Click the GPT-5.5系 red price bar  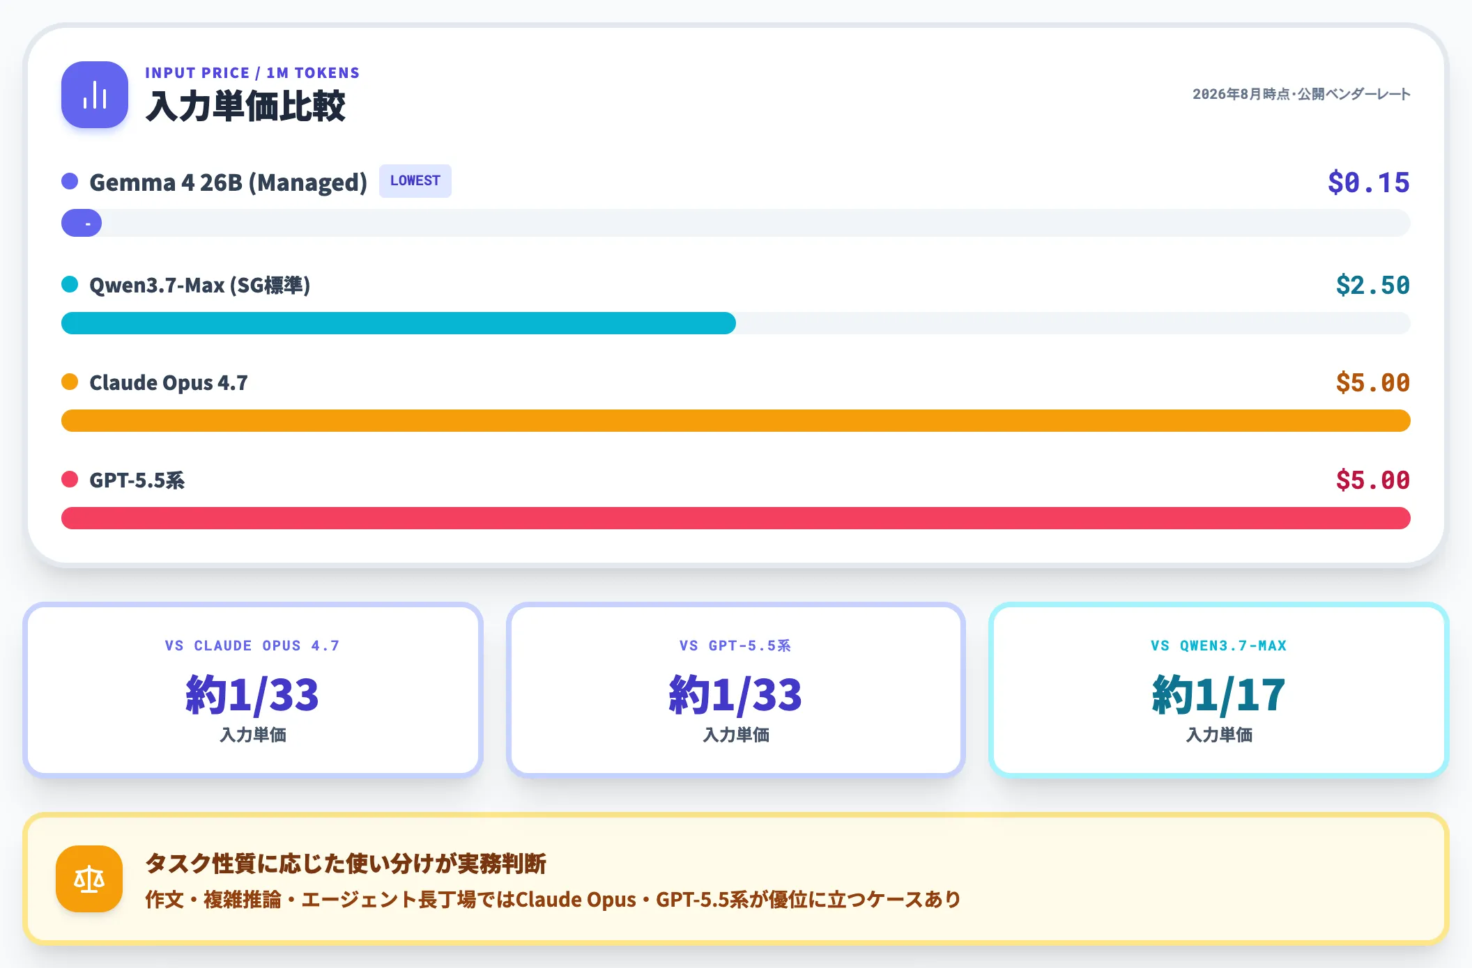click(x=736, y=518)
